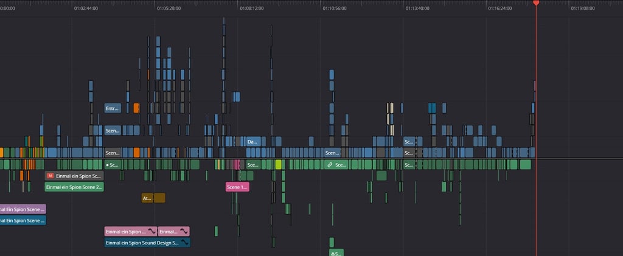Click the link icon on the green Sce... clip

(329, 165)
